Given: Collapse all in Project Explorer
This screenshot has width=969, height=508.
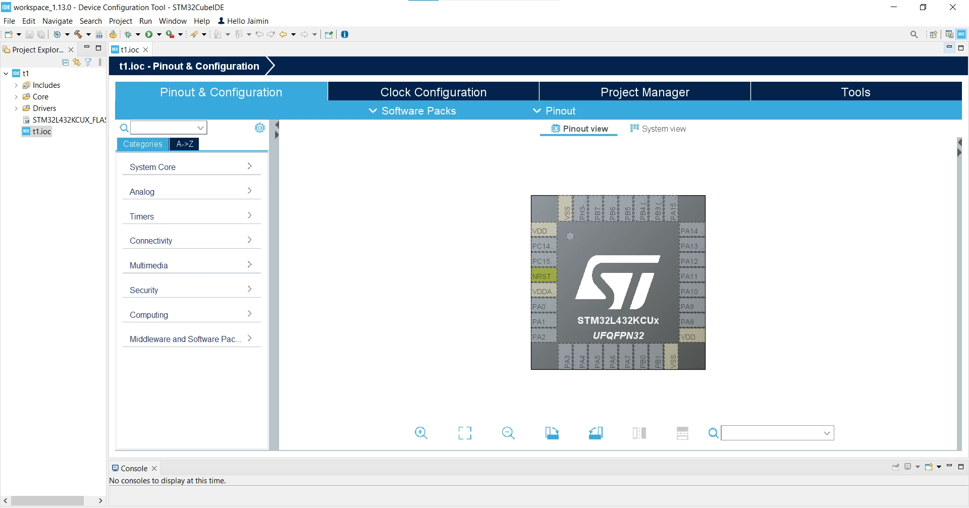Looking at the screenshot, I should [x=65, y=62].
